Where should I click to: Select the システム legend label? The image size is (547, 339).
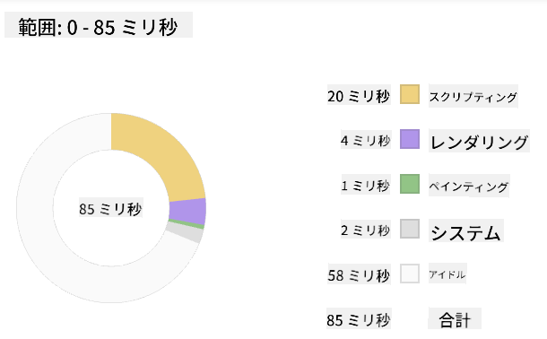click(x=465, y=230)
